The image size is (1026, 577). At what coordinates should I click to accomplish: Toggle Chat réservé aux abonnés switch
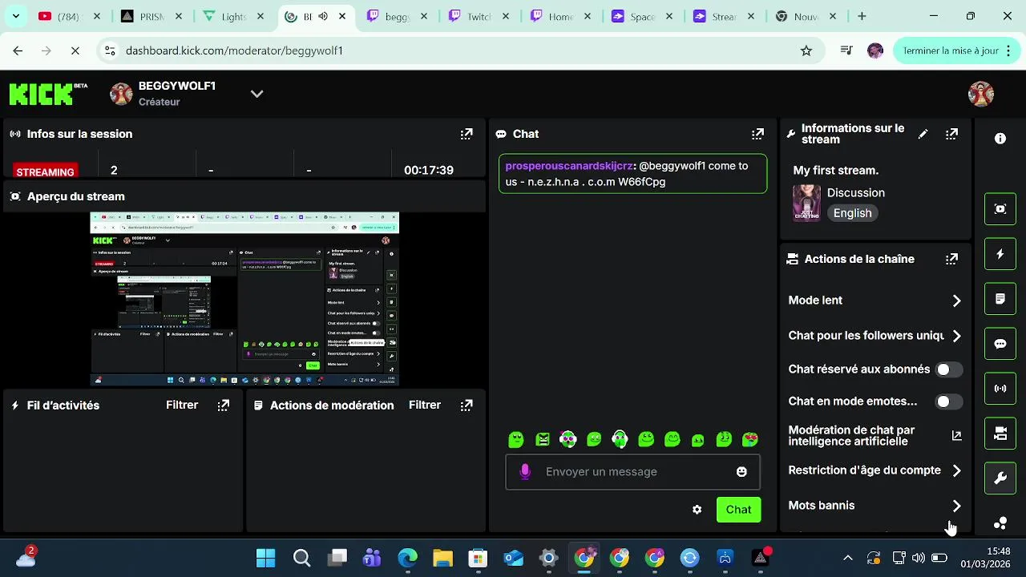[949, 369]
